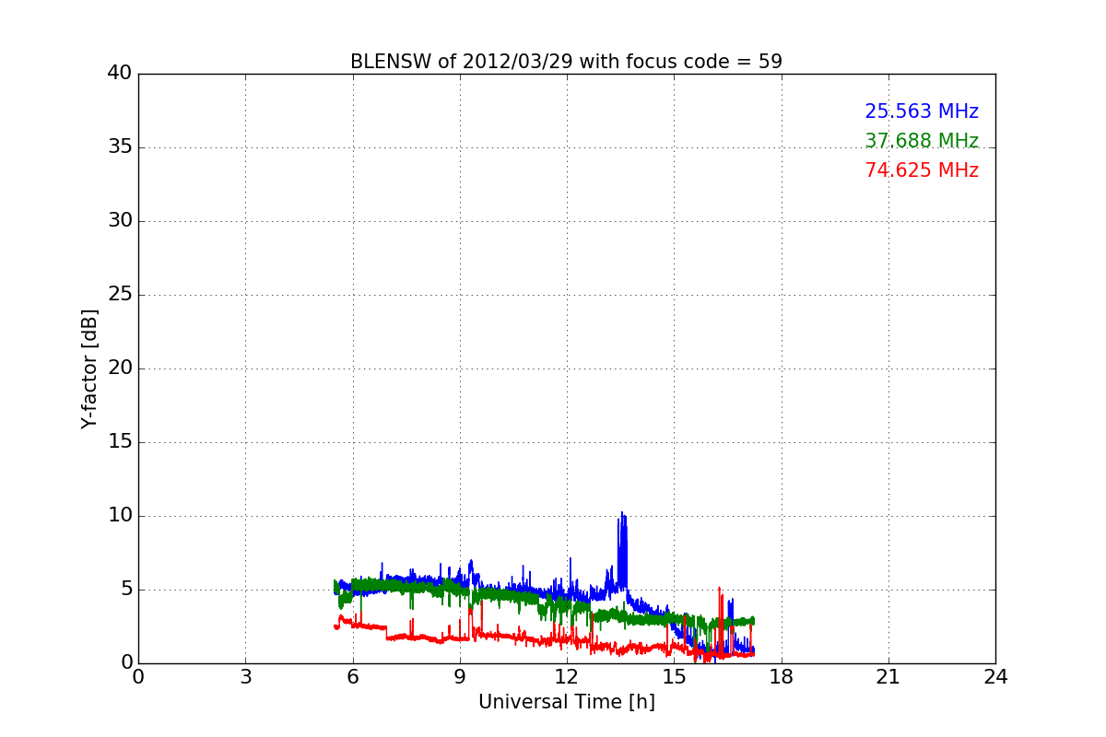Select the blue '25.563 MHz' legend label

pyautogui.click(x=922, y=111)
